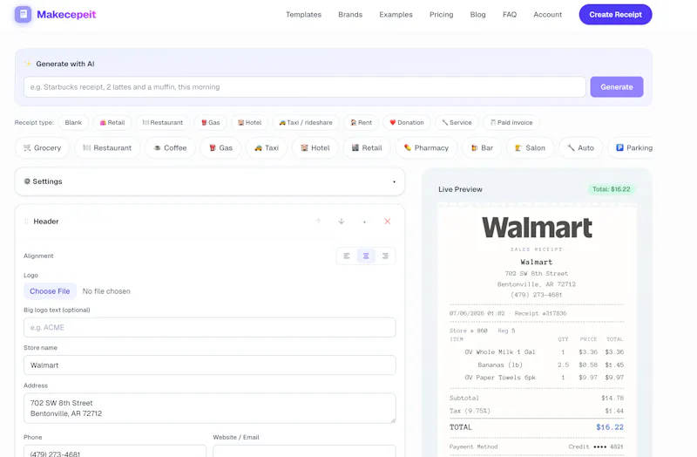Choose Retail receipt type small chip
Viewport: 697px width, 457px height.
click(112, 122)
